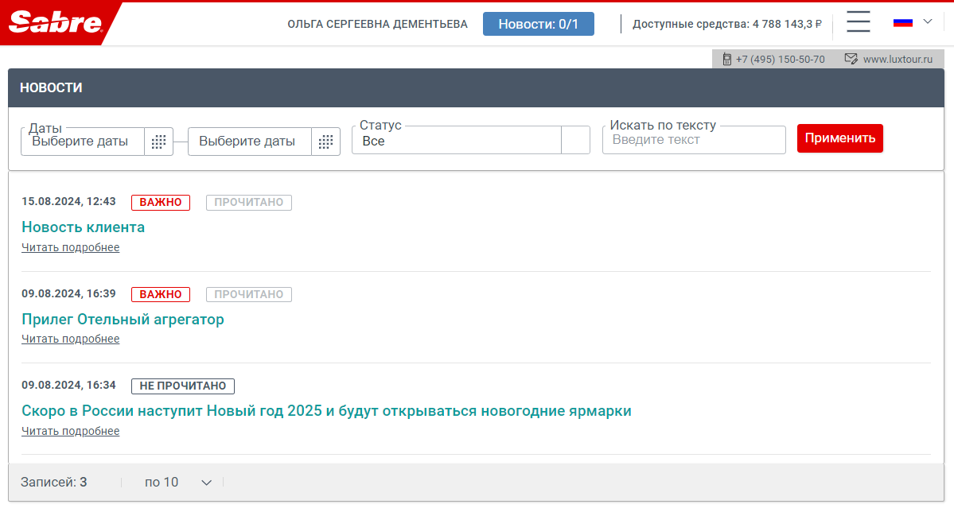Expand the language selector chevron
This screenshot has height=512, width=954.
tap(927, 21)
